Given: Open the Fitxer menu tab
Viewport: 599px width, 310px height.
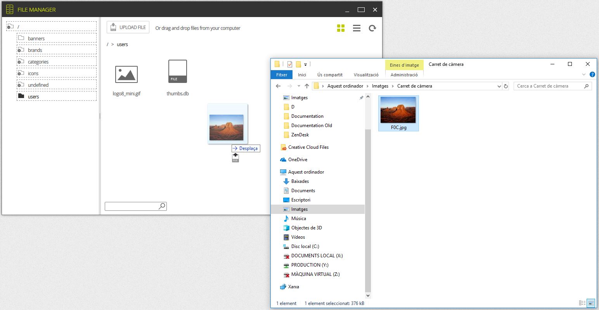Looking at the screenshot, I should pos(282,75).
